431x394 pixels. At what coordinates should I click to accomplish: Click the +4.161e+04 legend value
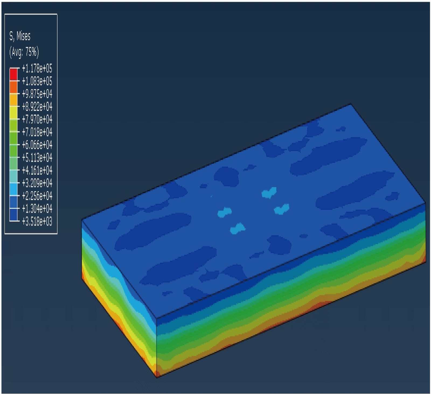point(37,170)
